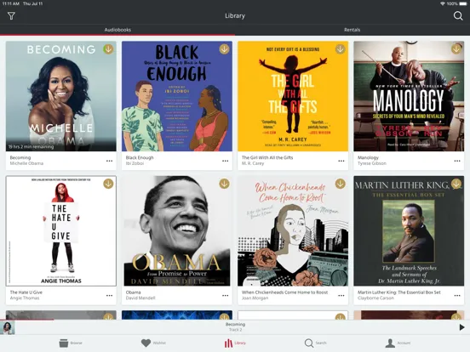This screenshot has width=470, height=352.
Task: Click author name Clayborne Carson
Action: point(375,298)
